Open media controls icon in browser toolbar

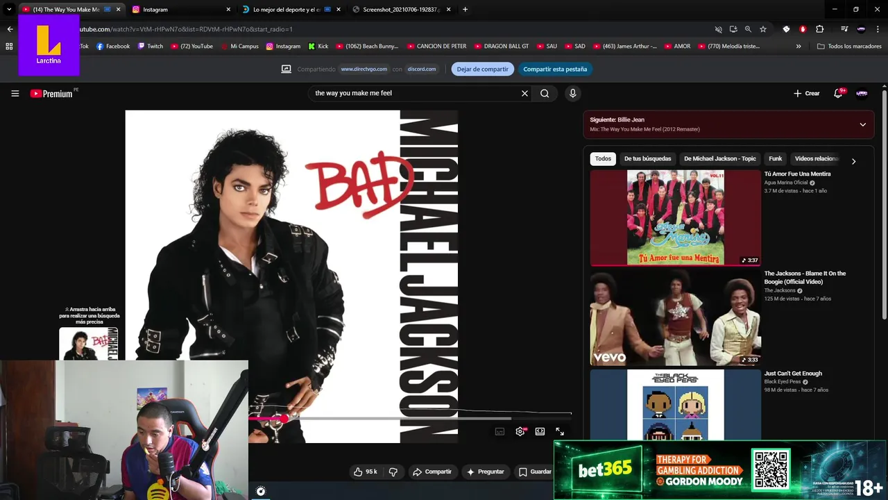pyautogui.click(x=844, y=29)
